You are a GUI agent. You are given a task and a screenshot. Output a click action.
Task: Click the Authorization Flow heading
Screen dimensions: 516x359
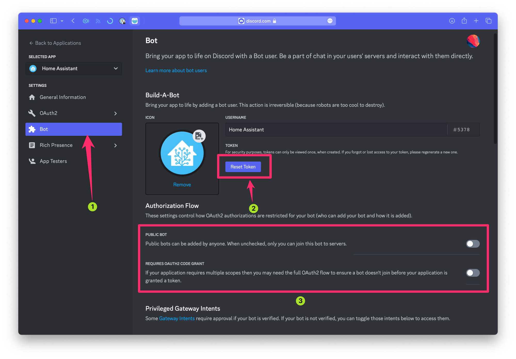pos(172,206)
